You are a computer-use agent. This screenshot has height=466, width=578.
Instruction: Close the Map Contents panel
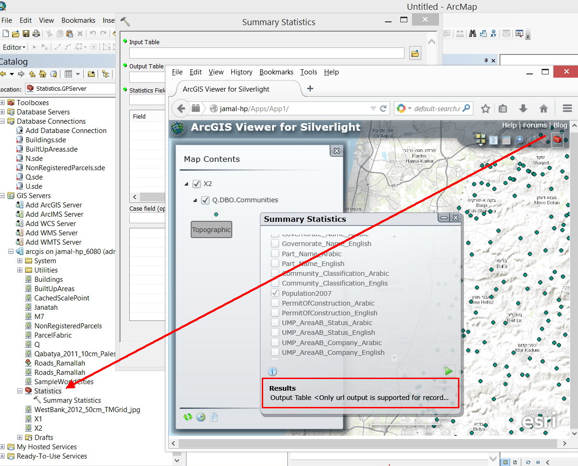coord(337,151)
